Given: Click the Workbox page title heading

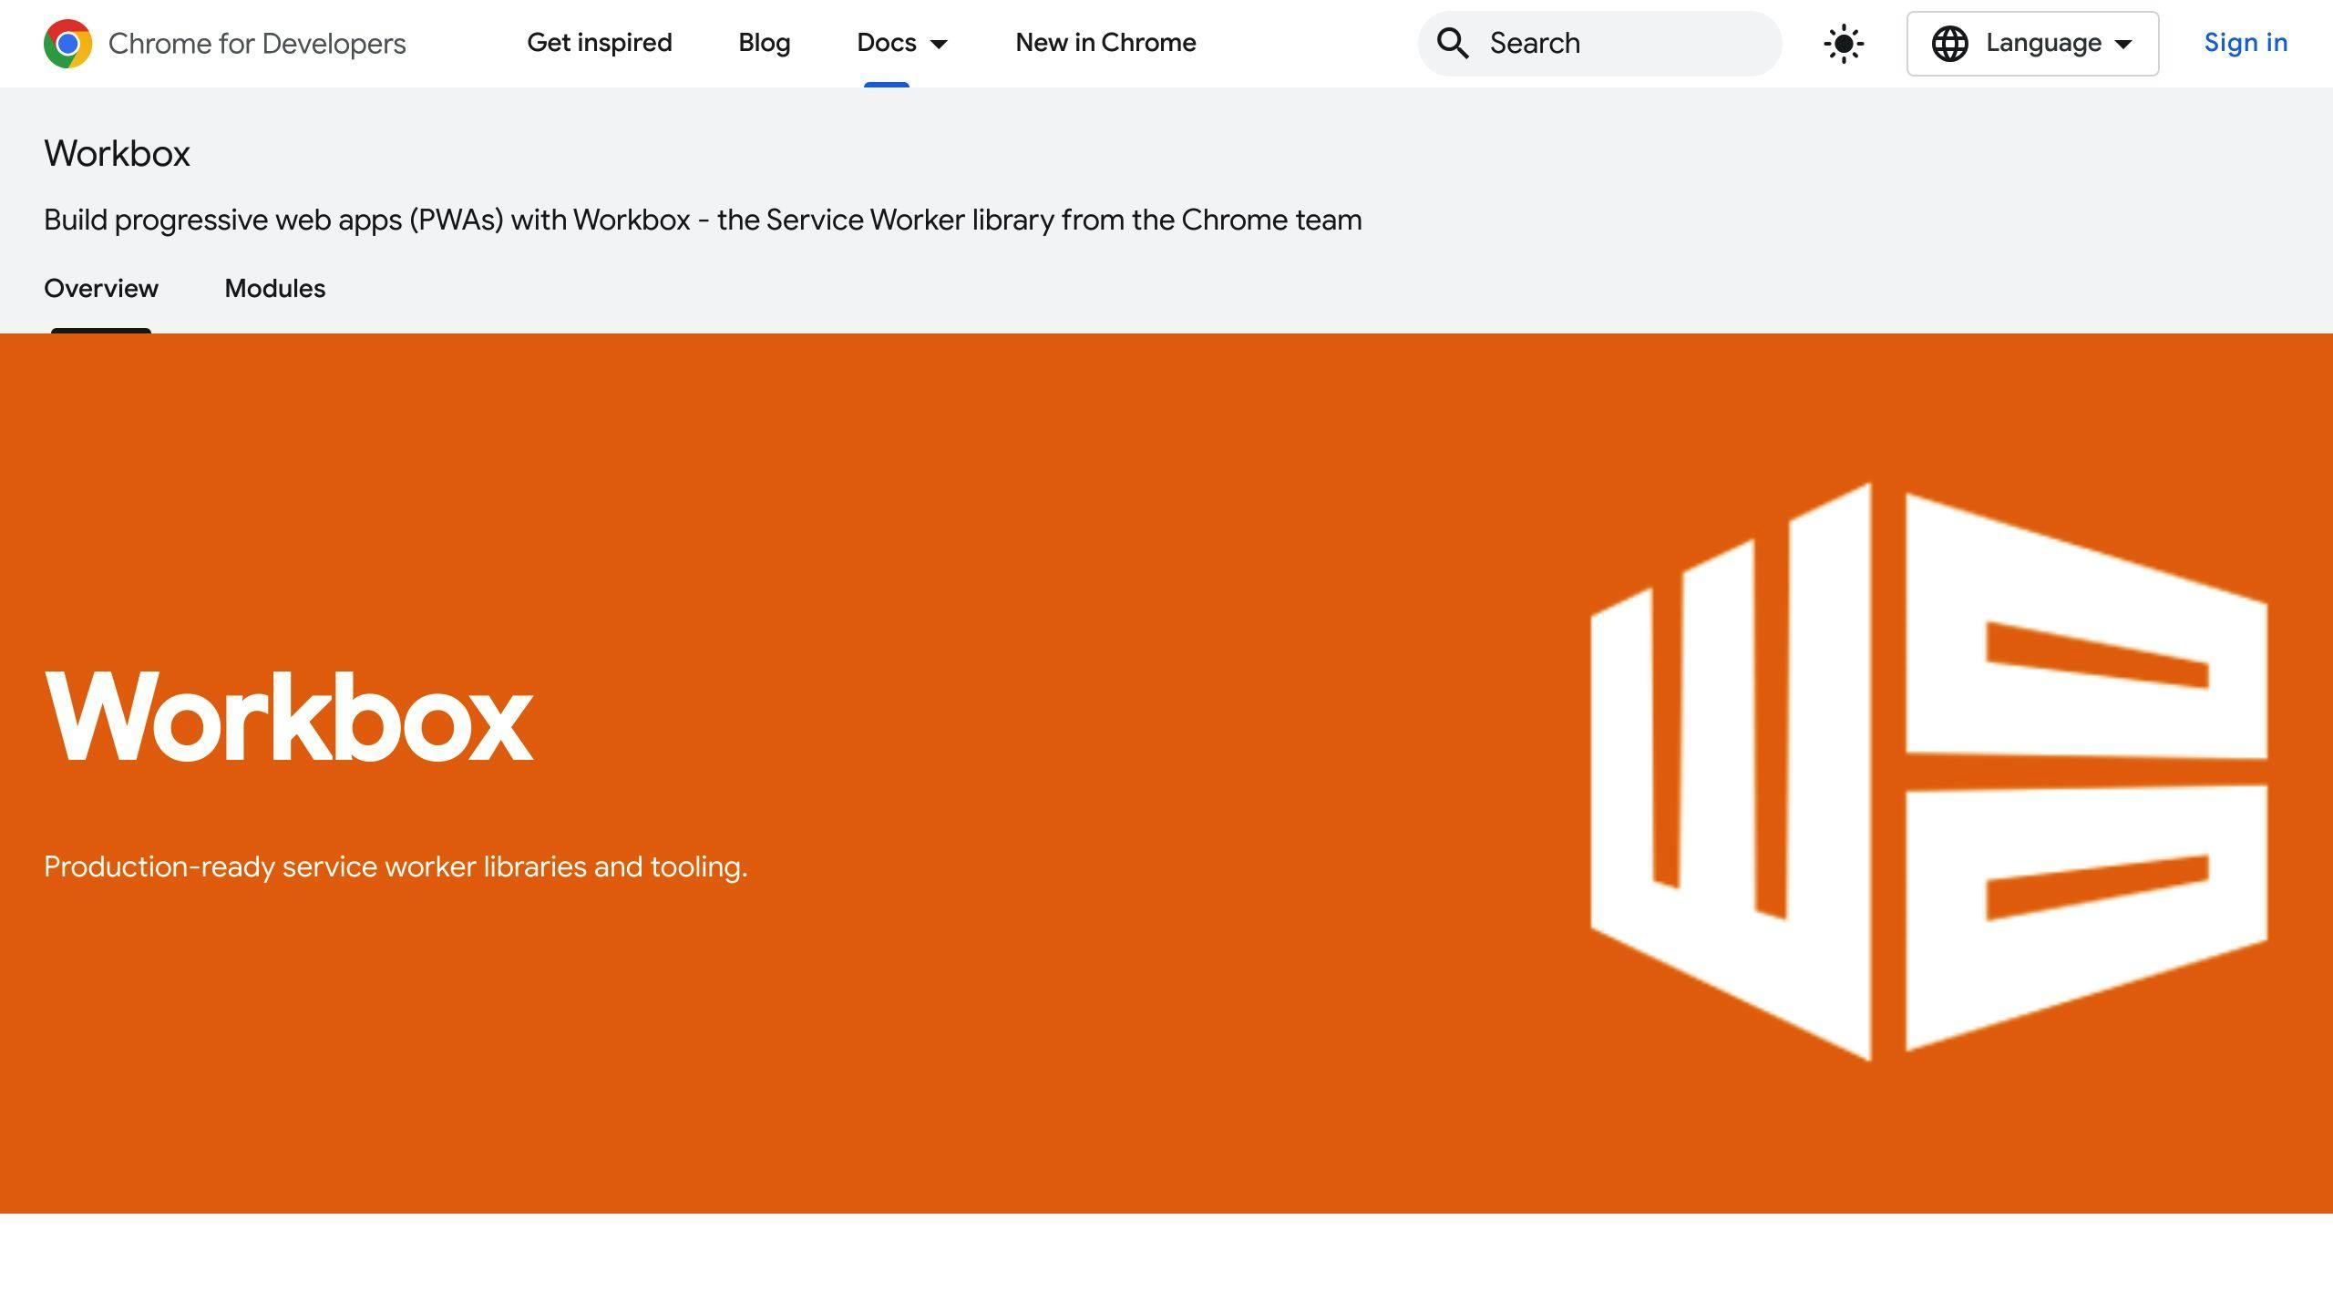Looking at the screenshot, I should 117,153.
